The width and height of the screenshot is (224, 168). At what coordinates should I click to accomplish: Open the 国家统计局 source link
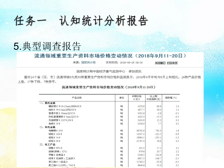[x=89, y=63]
